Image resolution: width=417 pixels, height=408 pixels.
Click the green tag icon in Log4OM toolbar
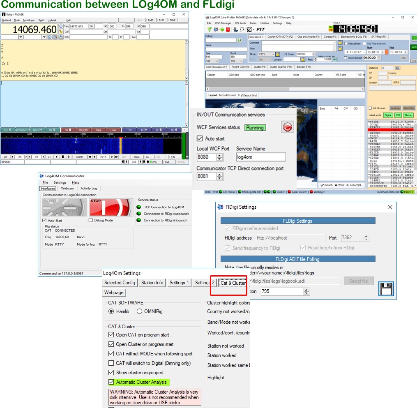click(x=221, y=30)
